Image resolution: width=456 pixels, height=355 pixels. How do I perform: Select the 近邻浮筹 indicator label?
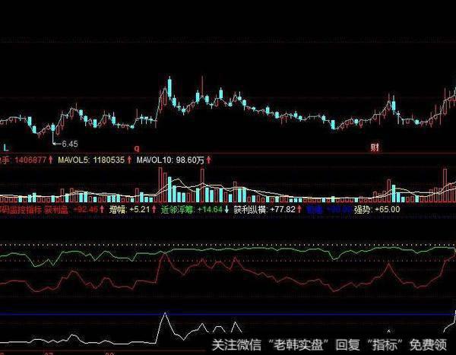click(x=181, y=207)
